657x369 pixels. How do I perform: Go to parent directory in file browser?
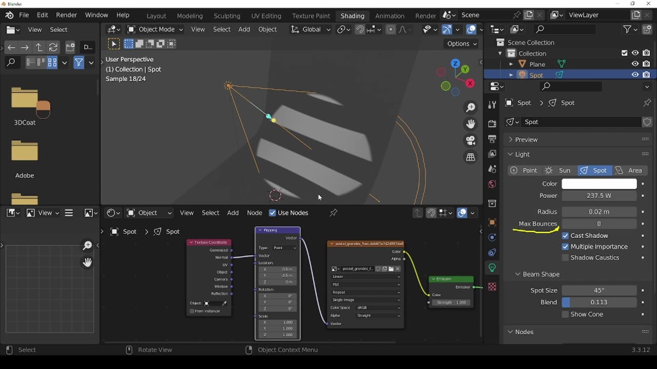click(x=38, y=48)
